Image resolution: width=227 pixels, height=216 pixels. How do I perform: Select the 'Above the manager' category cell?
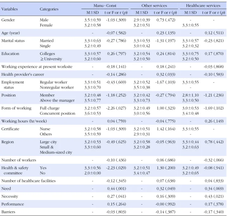(x=57, y=101)
